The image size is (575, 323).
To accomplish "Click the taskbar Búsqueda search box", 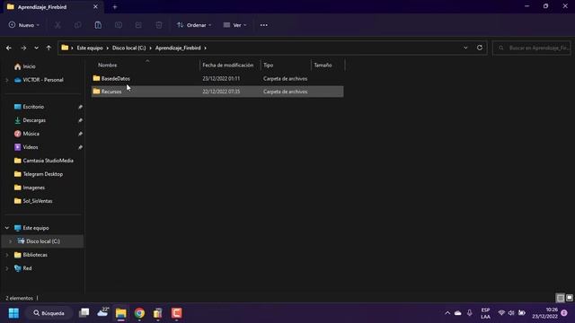I will click(49, 313).
